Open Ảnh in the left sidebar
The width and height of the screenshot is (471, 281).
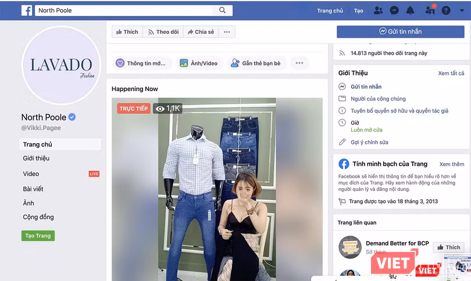tap(28, 203)
